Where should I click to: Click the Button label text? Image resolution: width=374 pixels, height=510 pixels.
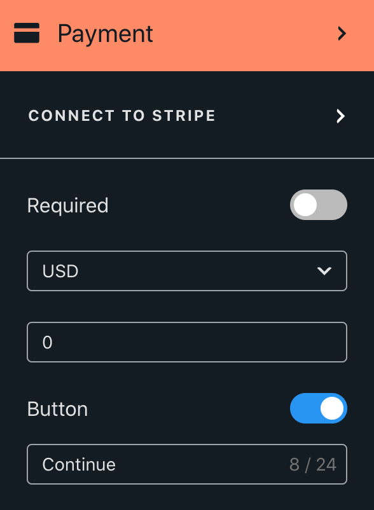(58, 409)
